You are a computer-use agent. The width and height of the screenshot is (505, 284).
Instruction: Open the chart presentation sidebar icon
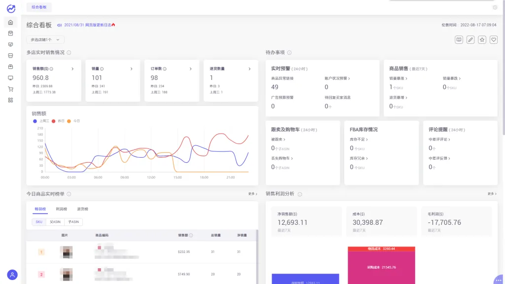[11, 44]
